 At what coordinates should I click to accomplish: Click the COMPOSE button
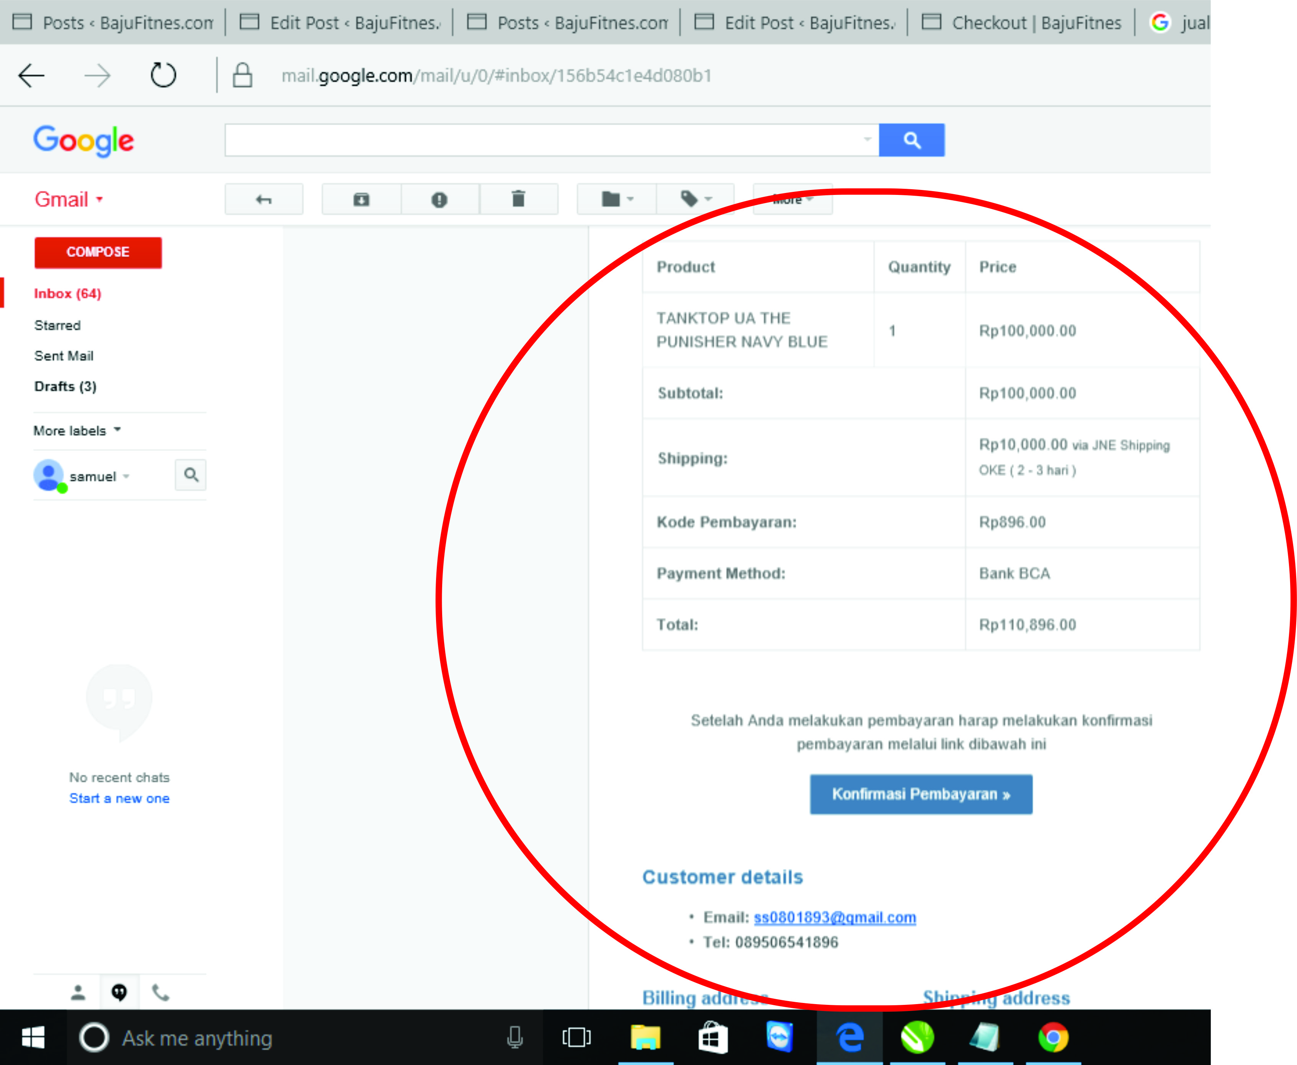[98, 252]
